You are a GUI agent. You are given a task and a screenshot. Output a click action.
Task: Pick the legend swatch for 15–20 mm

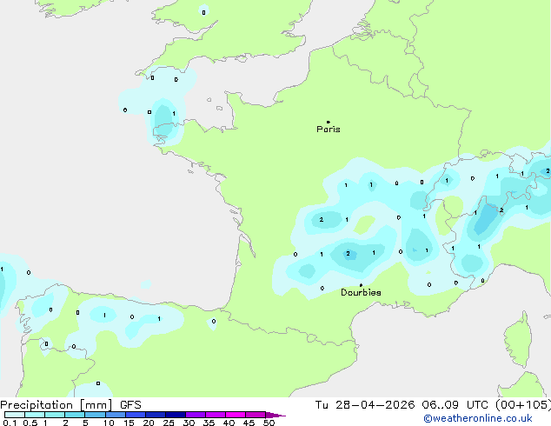(x=136, y=415)
